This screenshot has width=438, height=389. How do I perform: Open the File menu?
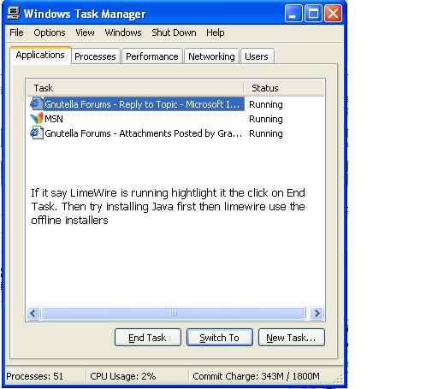point(16,32)
